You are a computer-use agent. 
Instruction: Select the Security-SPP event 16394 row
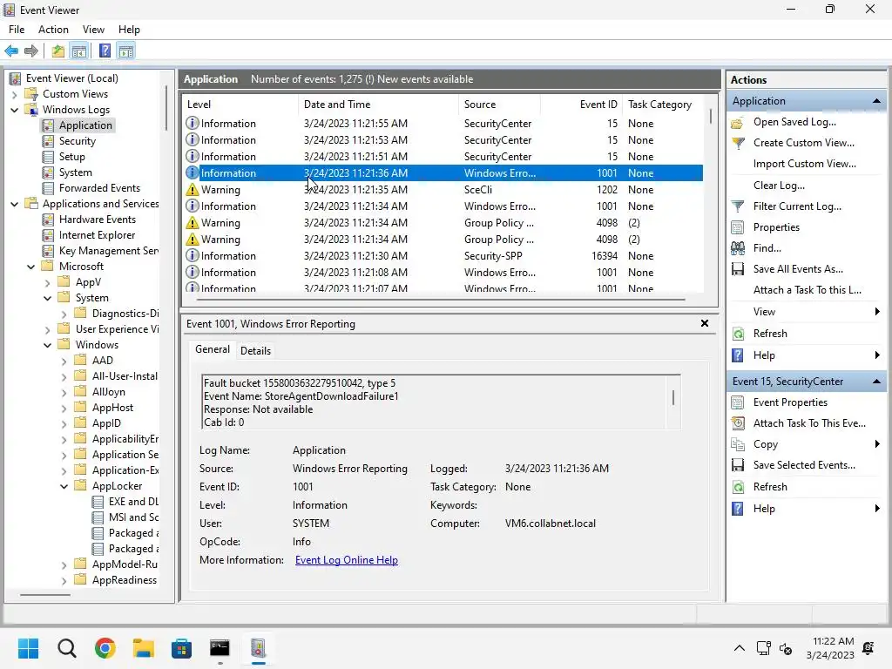click(x=443, y=256)
